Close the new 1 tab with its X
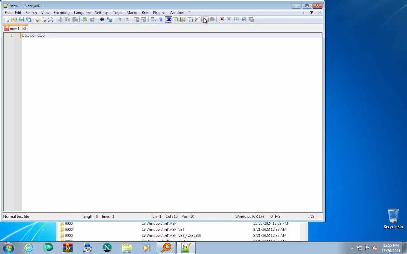 pyautogui.click(x=24, y=28)
